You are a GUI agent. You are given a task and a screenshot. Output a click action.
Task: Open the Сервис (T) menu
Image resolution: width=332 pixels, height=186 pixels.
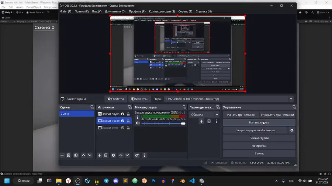(x=185, y=11)
